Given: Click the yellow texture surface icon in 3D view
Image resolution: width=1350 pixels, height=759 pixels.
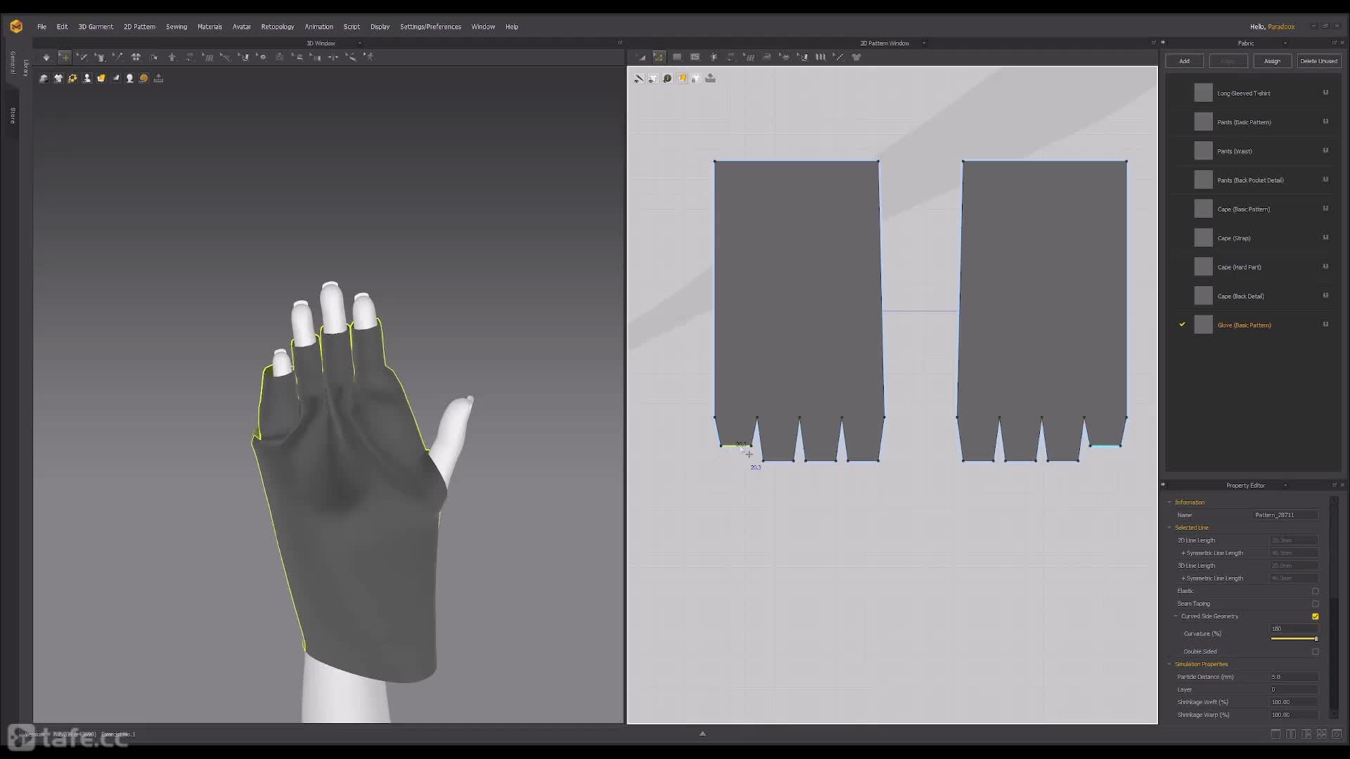Looking at the screenshot, I should 101,78.
